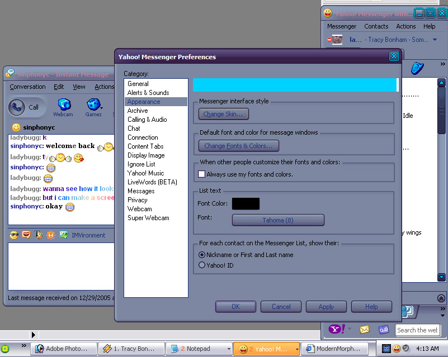
Task: Click the display image thumbnail in Messenger
Action: tap(337, 39)
